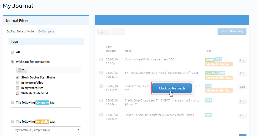Click the CBA company tag
258x136 pixels.
(219, 59)
